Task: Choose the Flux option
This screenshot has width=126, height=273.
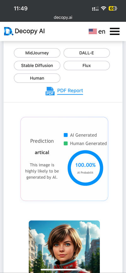Action: (87, 66)
